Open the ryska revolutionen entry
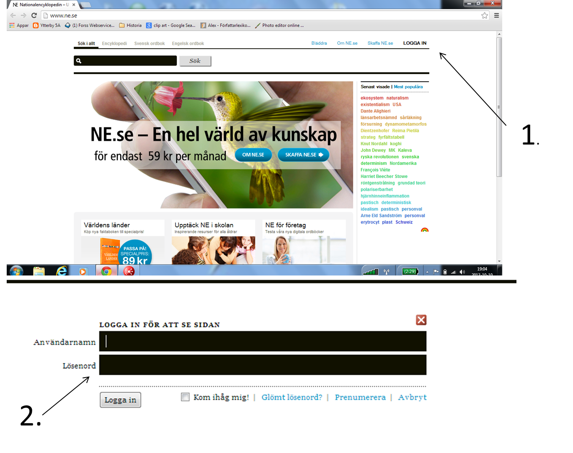 pos(380,157)
